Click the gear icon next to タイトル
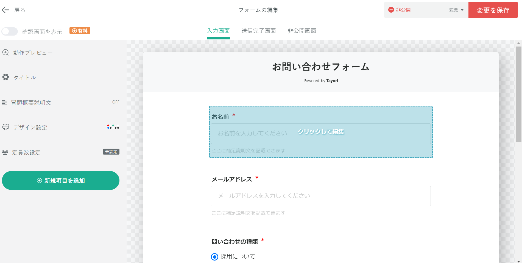Viewport: 522px width, 263px height. point(5,77)
